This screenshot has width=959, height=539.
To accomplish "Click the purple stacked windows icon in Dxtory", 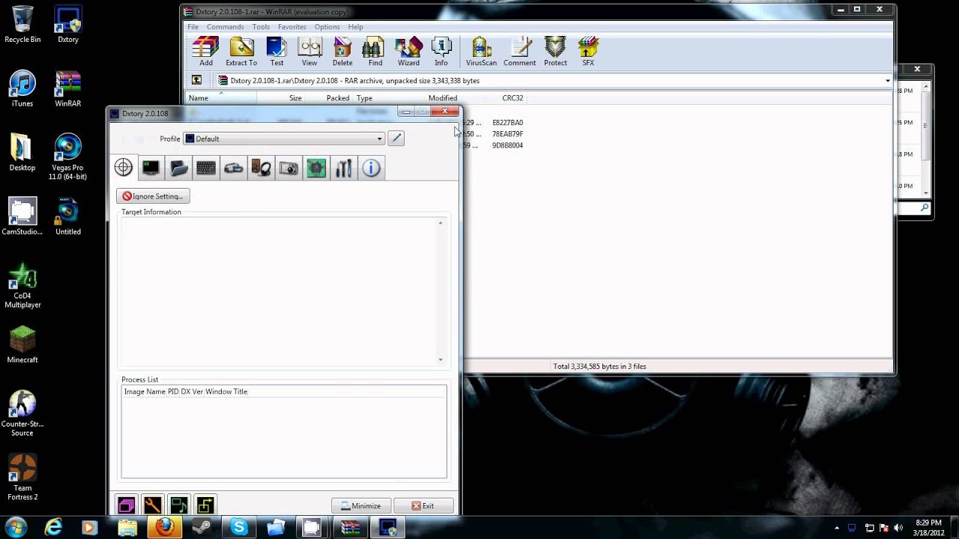I will click(126, 505).
